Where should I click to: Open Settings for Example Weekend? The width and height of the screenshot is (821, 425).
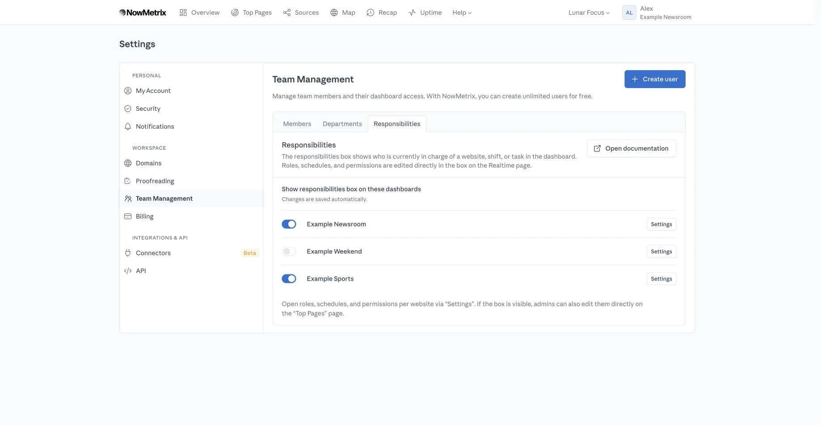click(661, 252)
